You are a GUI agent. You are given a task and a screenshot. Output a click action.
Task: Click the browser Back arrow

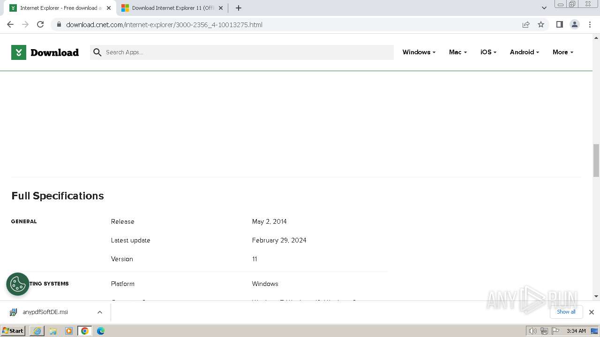pyautogui.click(x=10, y=24)
